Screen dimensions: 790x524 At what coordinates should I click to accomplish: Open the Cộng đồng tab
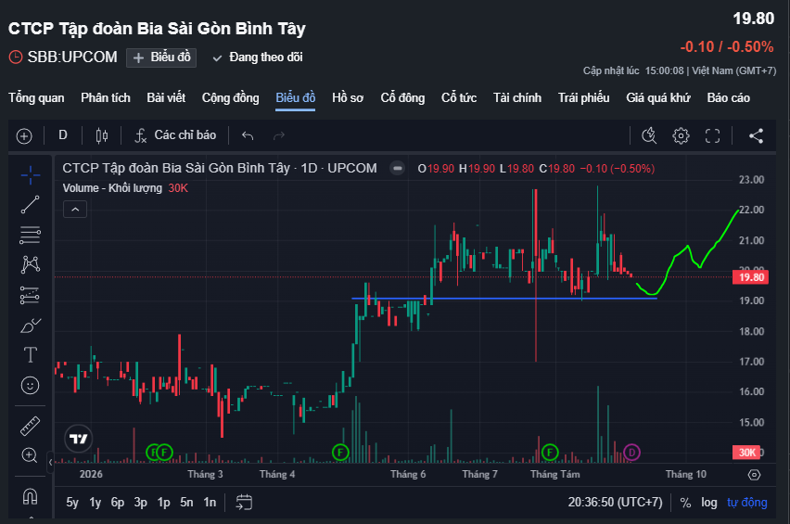click(x=230, y=97)
